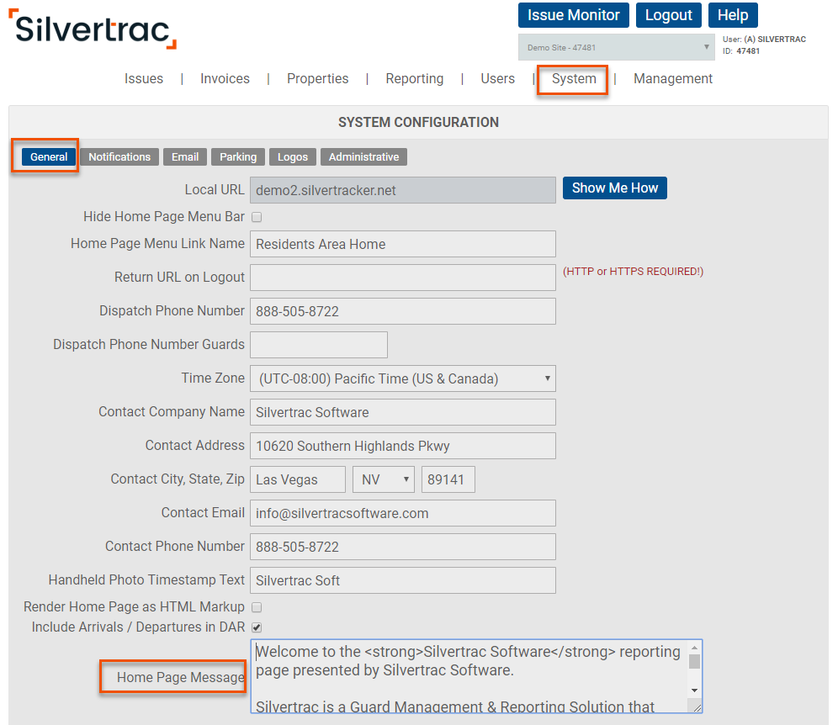Open the Properties menu
This screenshot has width=838, height=725.
click(317, 78)
